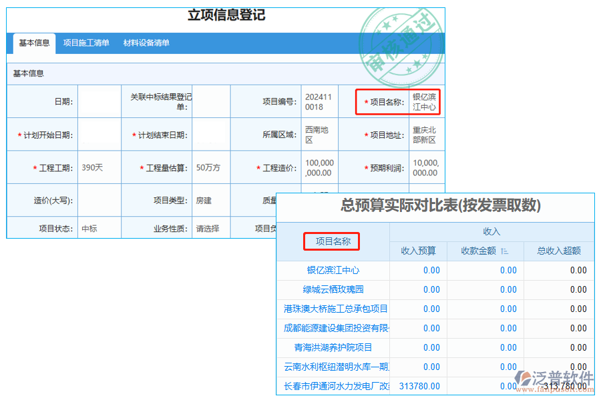Open the 业务性质 请选择 dropdown
Screen dimensions: 601x400
point(210,227)
